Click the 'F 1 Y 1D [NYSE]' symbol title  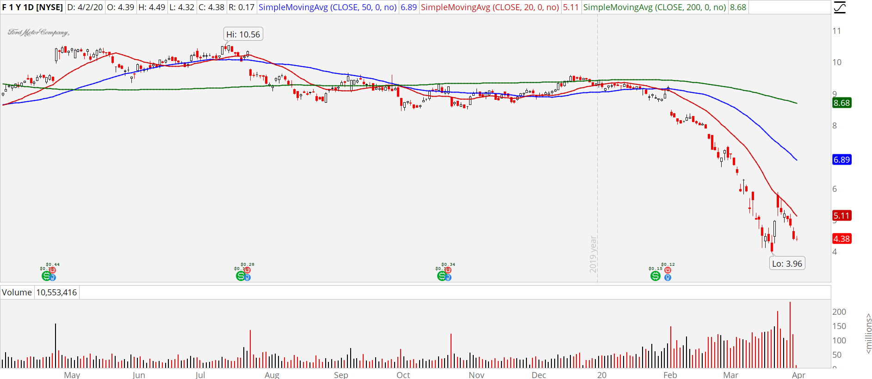pos(32,7)
